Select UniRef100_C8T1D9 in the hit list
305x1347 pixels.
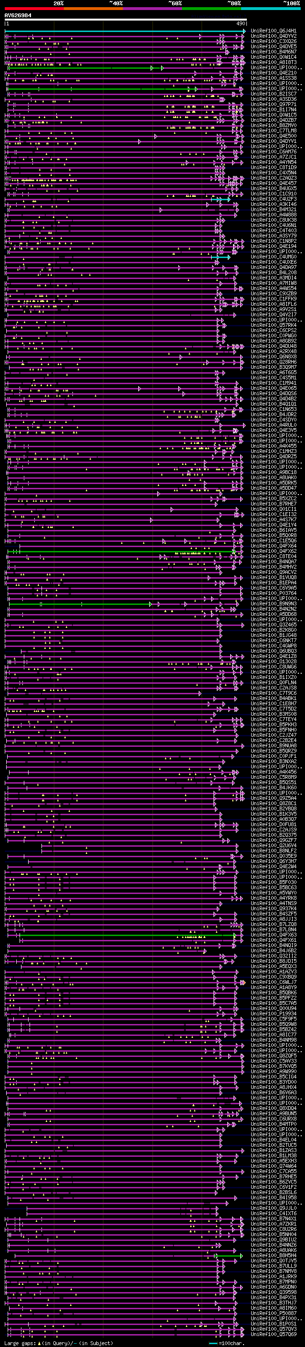click(273, 167)
